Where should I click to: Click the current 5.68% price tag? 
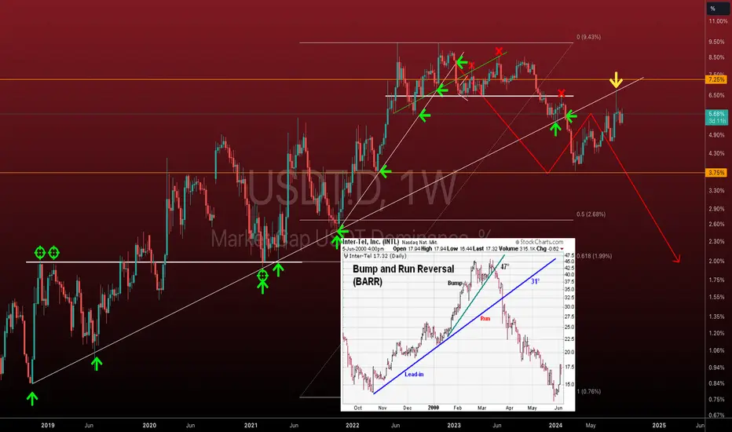[x=716, y=114]
